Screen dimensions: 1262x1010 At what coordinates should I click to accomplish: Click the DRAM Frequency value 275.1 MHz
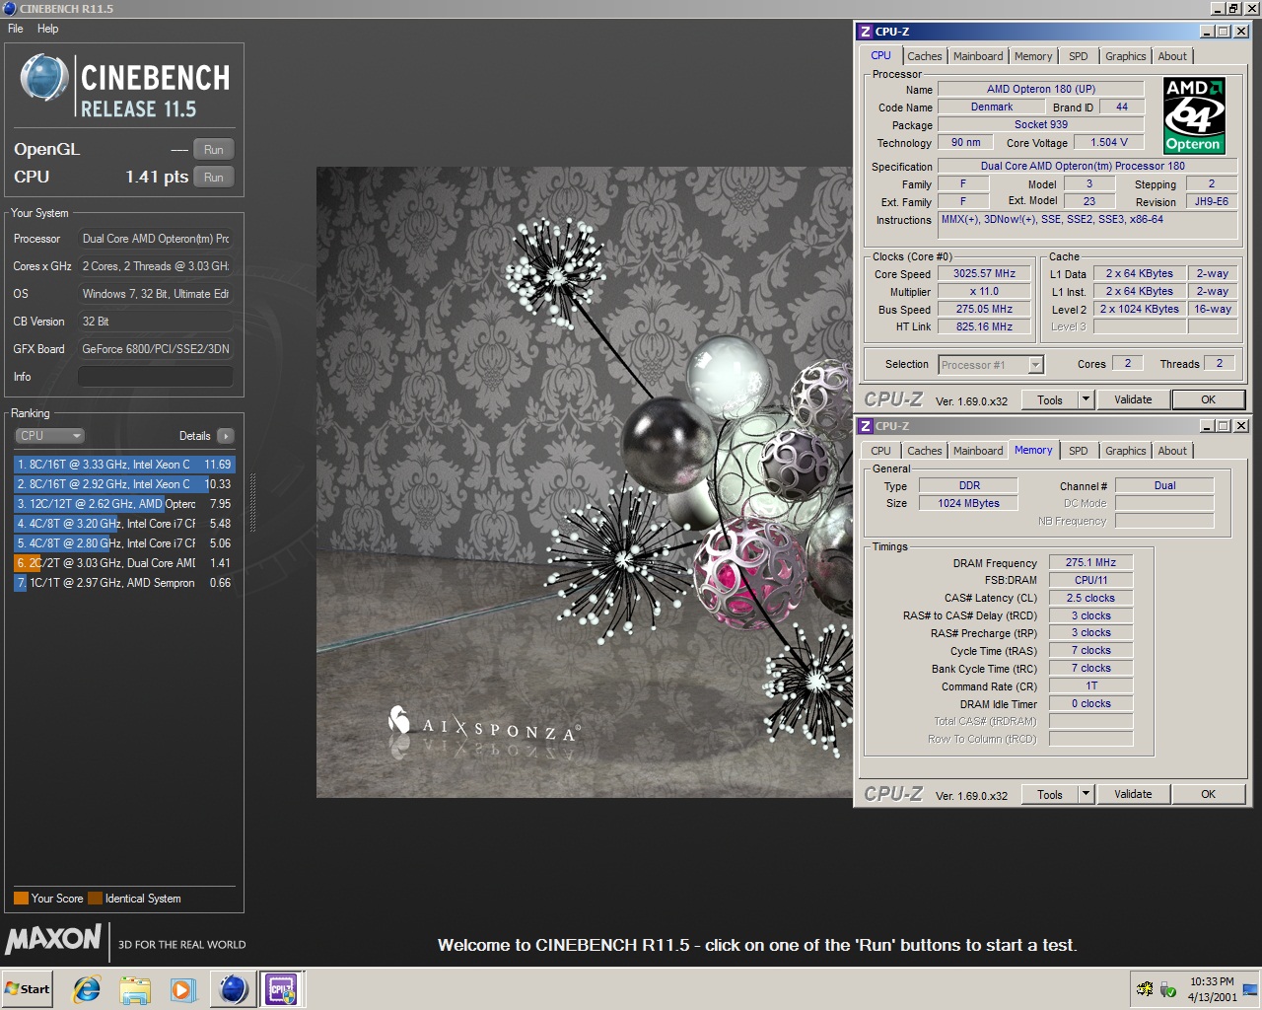point(1090,562)
